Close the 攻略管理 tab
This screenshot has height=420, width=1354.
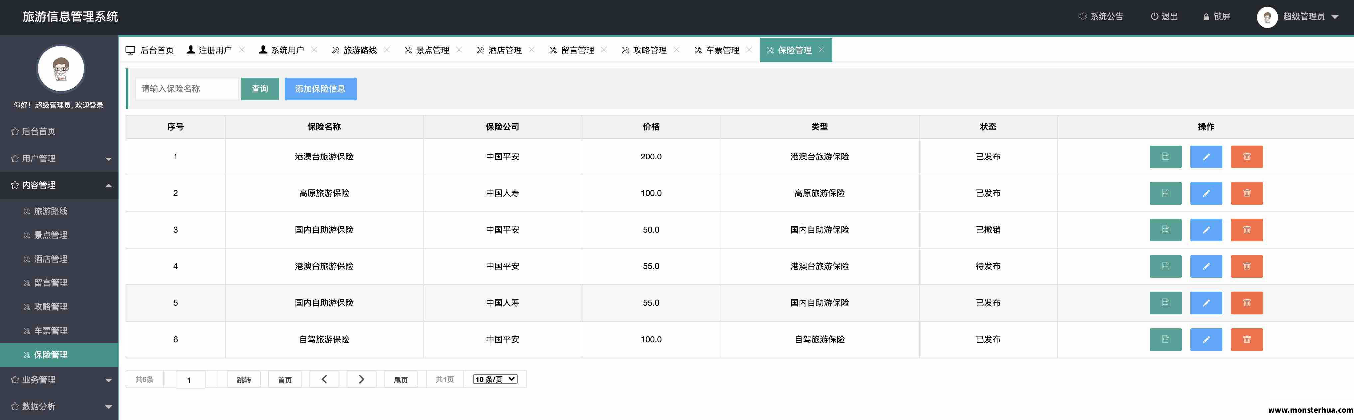point(676,50)
